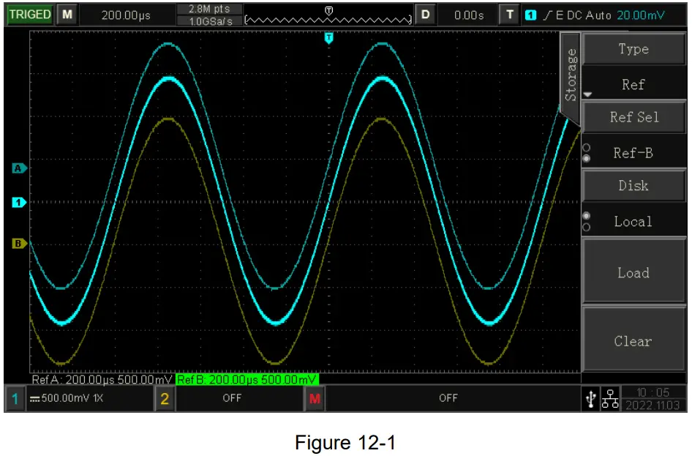Click the Math M indicator at the bottom
Screen dimensions: 692x456
pos(314,397)
